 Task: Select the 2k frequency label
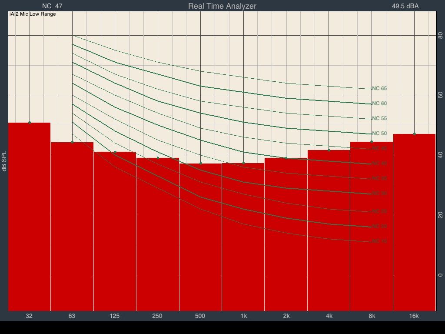tap(286, 316)
